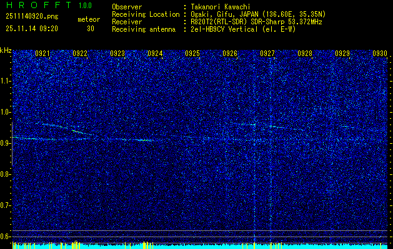Click the 0928 time marker

click(x=305, y=54)
